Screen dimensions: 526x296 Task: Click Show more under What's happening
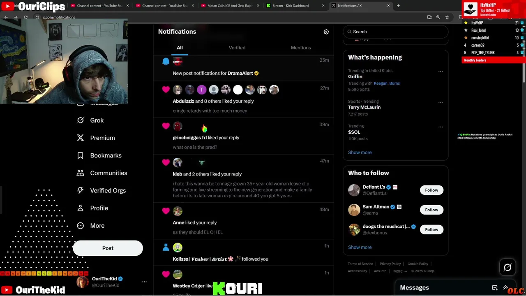click(360, 153)
